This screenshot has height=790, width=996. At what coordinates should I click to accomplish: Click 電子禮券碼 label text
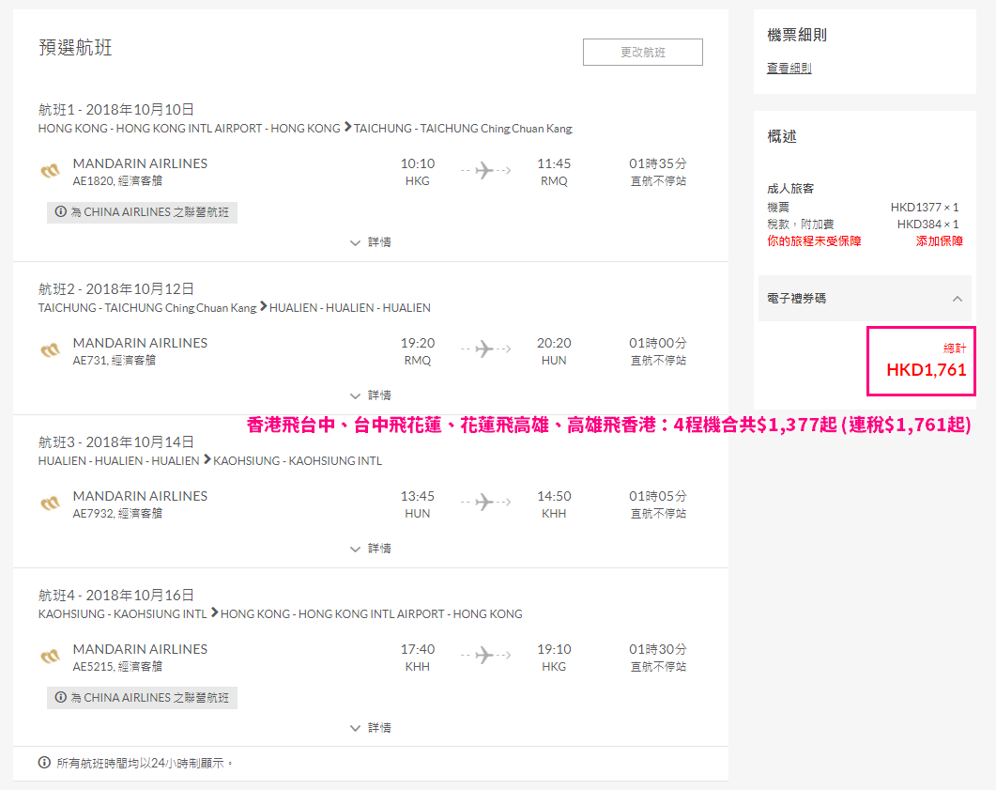click(797, 299)
